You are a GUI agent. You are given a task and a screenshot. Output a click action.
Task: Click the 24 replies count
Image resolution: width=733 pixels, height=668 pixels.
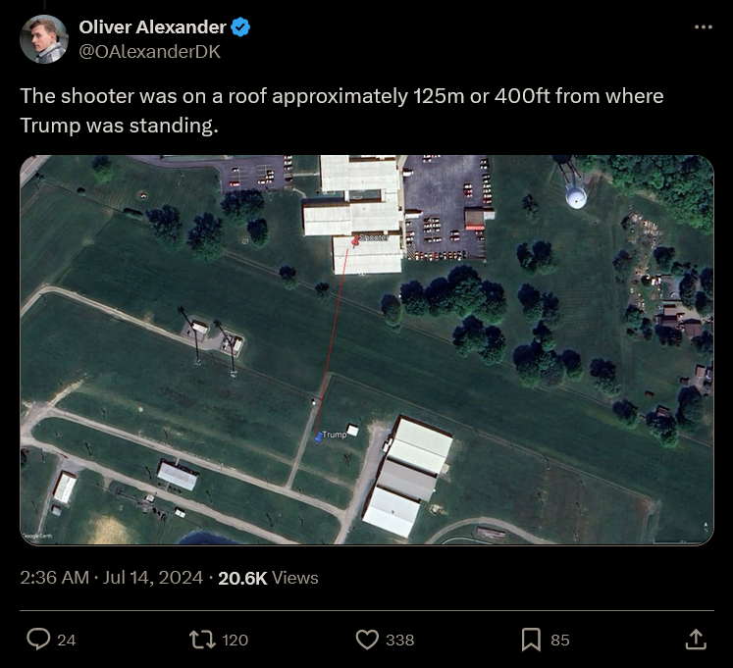click(x=67, y=640)
